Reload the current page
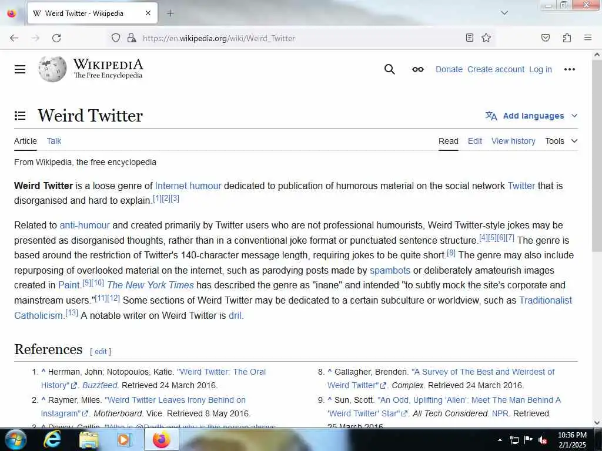Viewport: 602px width, 451px height. point(56,38)
